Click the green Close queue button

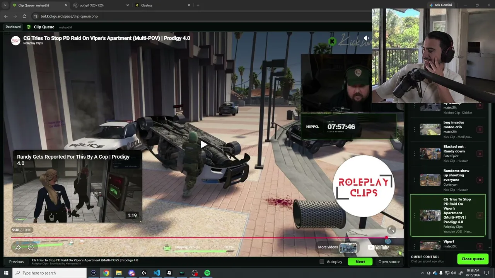[473, 259]
